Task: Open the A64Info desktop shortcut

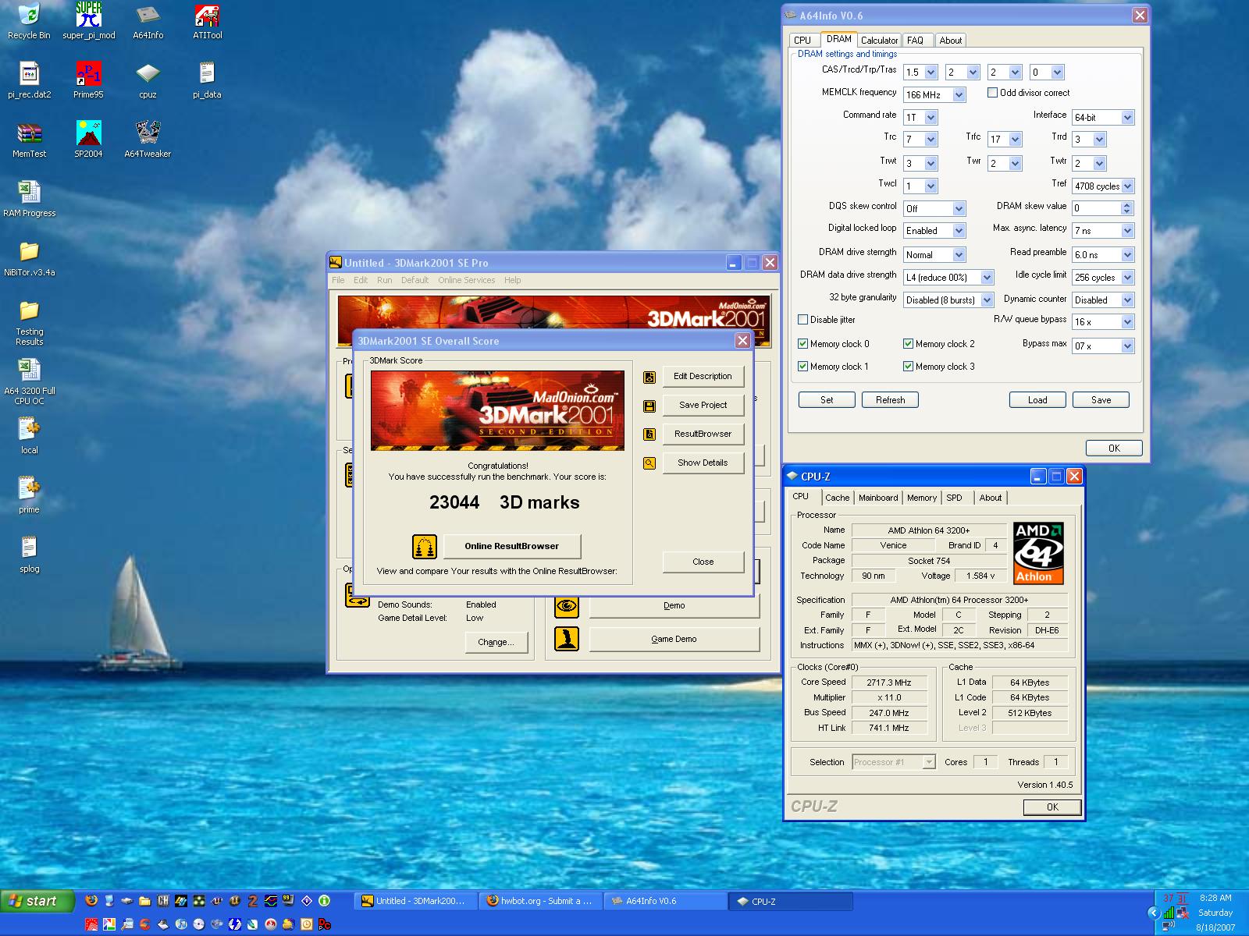Action: pyautogui.click(x=148, y=21)
